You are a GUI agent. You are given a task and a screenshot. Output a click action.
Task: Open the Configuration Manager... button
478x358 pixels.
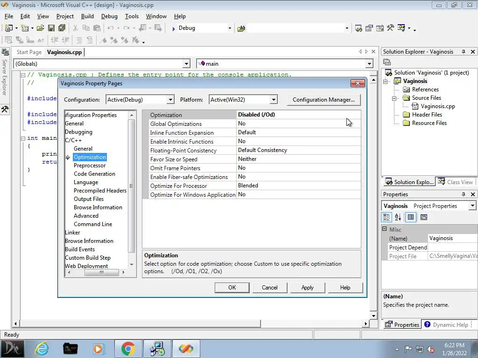pyautogui.click(x=323, y=100)
